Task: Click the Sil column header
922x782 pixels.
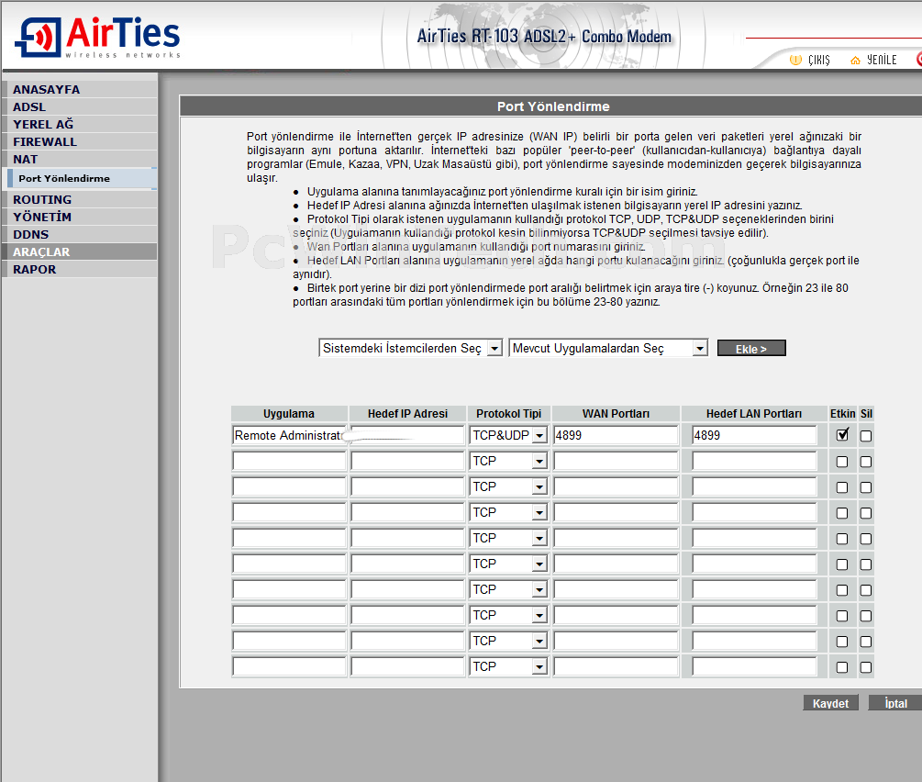Action: coord(866,414)
